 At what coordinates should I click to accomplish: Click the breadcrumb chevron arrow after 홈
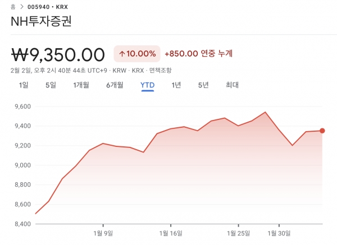pyautogui.click(x=21, y=7)
